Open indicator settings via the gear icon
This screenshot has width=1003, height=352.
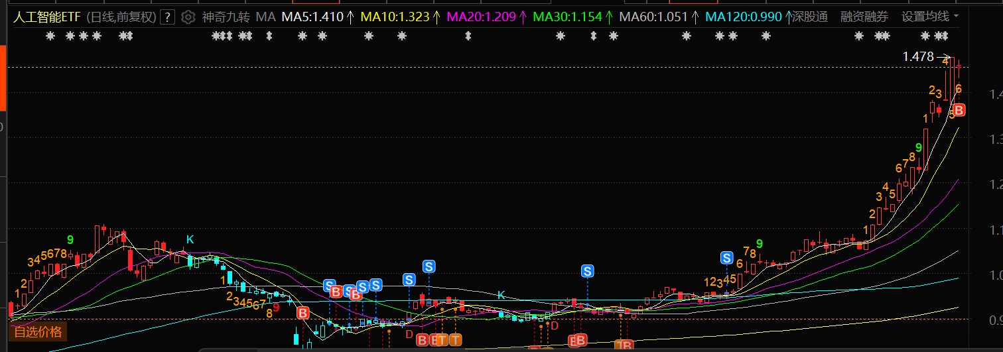(x=188, y=17)
